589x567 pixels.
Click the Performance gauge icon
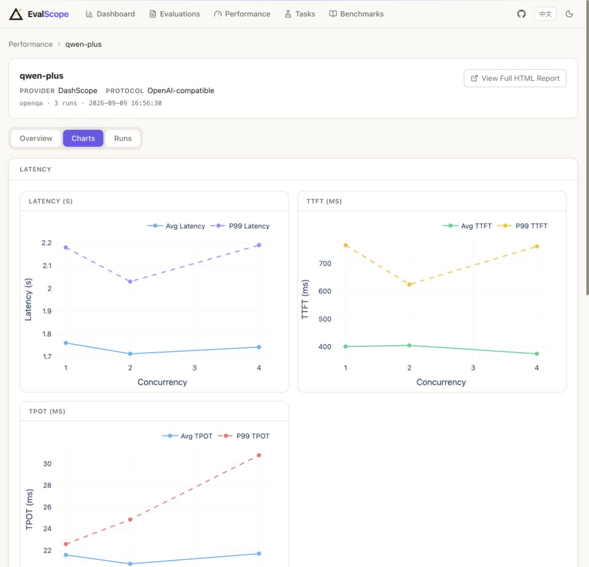coord(217,14)
